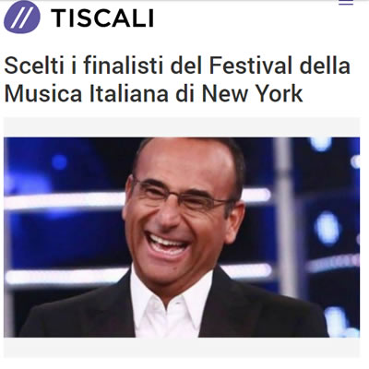Click the man's forehead in the photo
This screenshot has height=369, width=369.
[184, 163]
